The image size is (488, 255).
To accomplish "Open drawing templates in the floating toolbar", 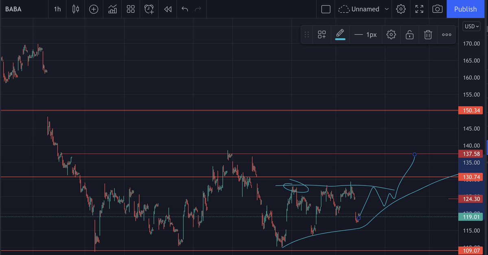I will [x=322, y=35].
